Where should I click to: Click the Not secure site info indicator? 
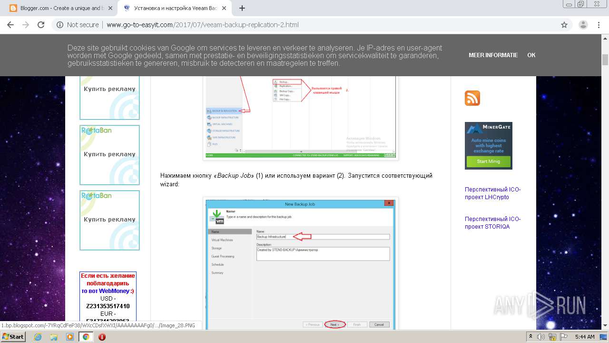pos(78,25)
